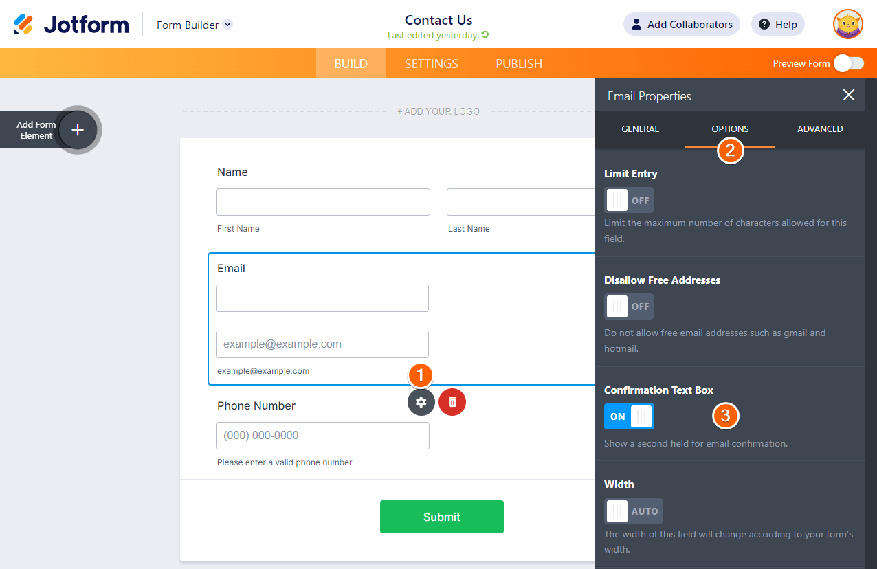Click the plus Add Form Element icon
Screen dimensions: 877x569
click(x=78, y=129)
